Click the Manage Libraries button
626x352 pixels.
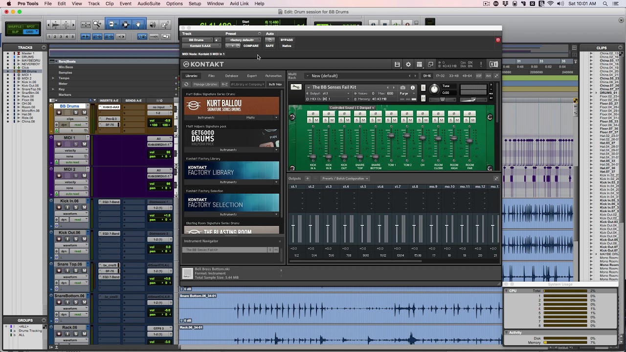(x=205, y=84)
